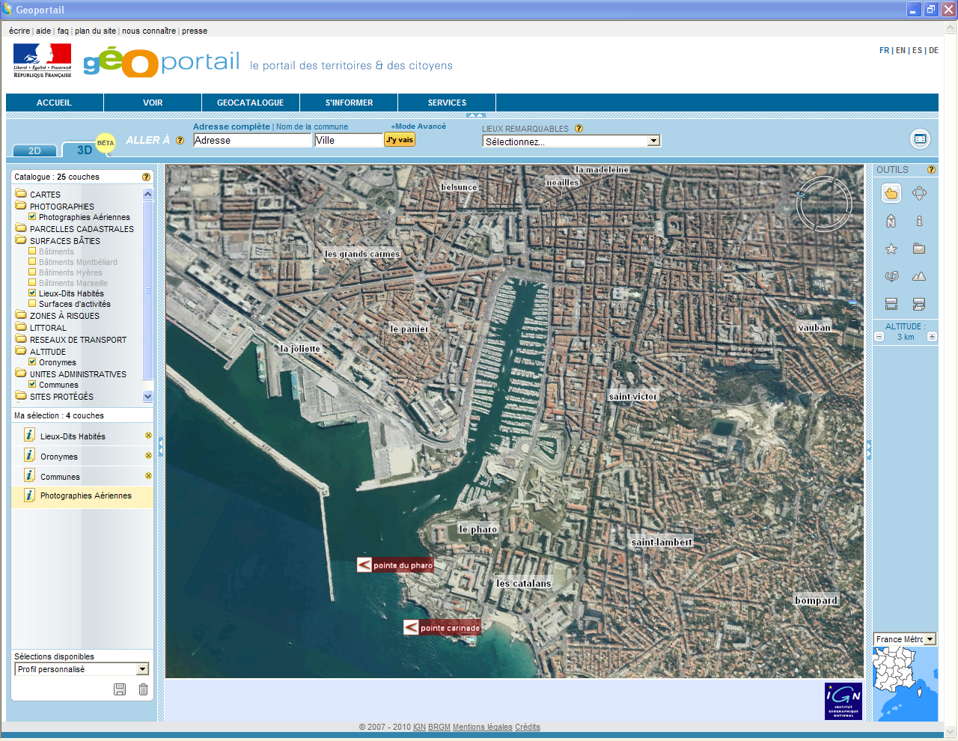Open the S'INFORMER menu
Screen dimensions: 958x741
tap(349, 103)
